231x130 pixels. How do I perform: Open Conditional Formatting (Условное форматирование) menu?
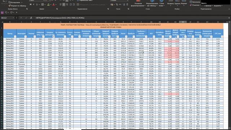pos(138,3)
